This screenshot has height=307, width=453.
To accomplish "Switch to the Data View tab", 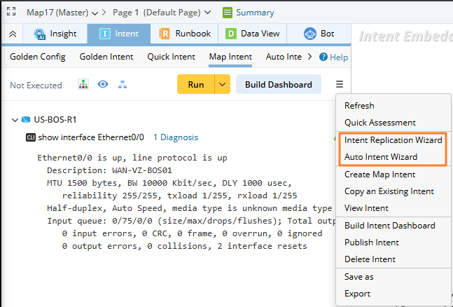I will point(253,34).
